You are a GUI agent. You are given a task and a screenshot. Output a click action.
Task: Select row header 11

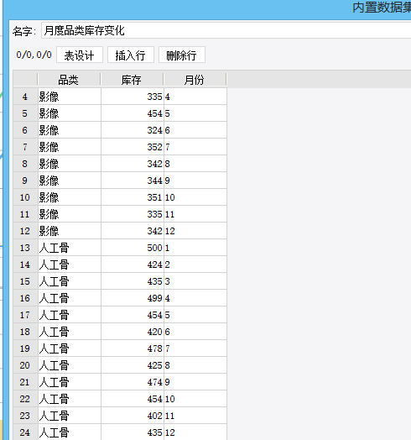point(25,214)
